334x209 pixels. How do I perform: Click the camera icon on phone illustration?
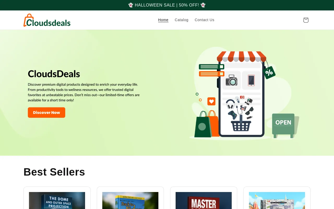pyautogui.click(x=231, y=80)
